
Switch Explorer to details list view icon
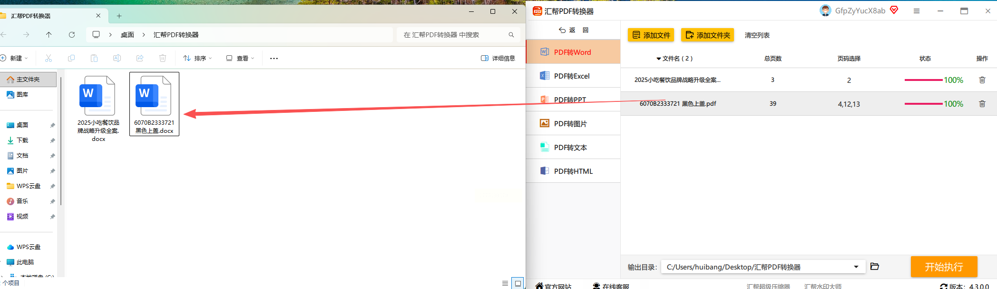505,283
